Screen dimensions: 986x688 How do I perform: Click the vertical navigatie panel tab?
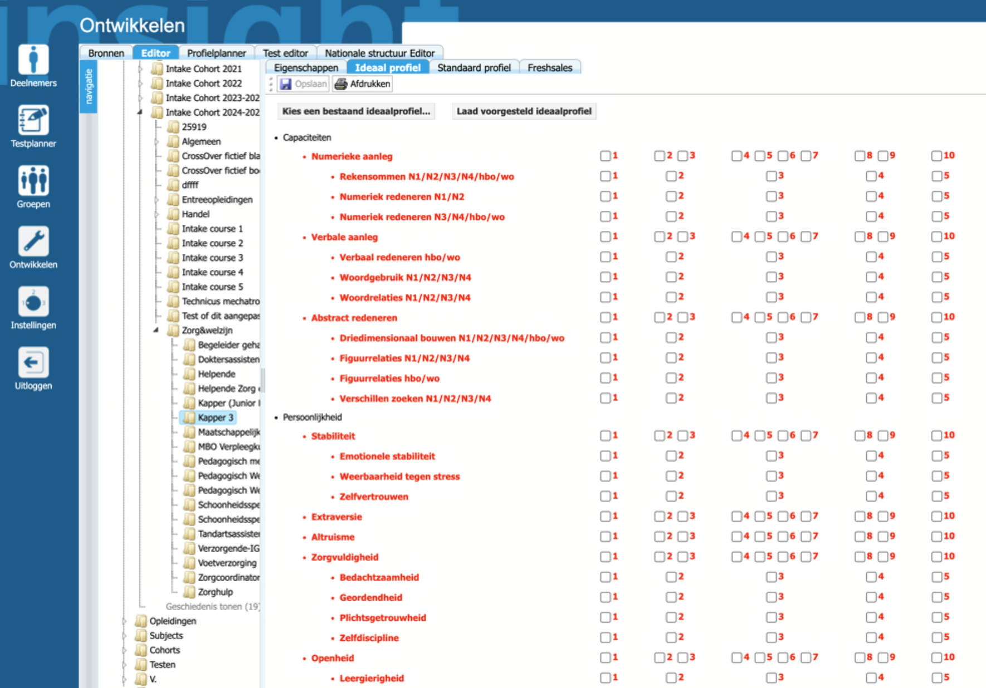pos(88,86)
